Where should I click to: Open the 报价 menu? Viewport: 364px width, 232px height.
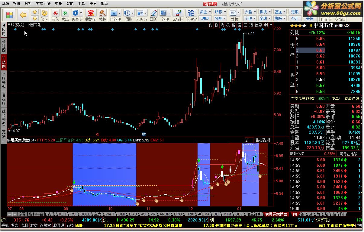tap(17, 4)
